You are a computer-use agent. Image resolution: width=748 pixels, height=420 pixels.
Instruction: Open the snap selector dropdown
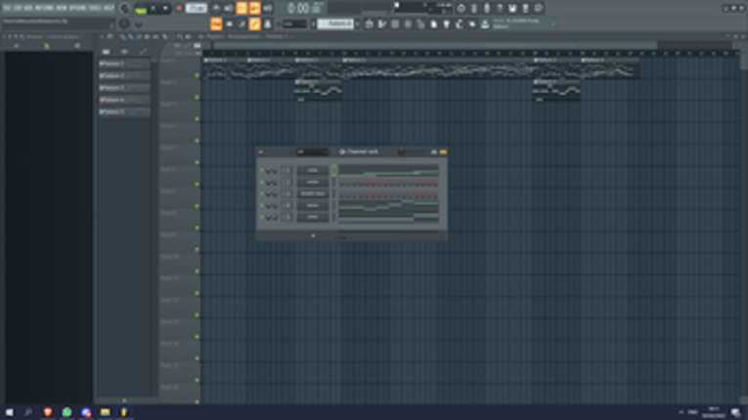pyautogui.click(x=294, y=23)
